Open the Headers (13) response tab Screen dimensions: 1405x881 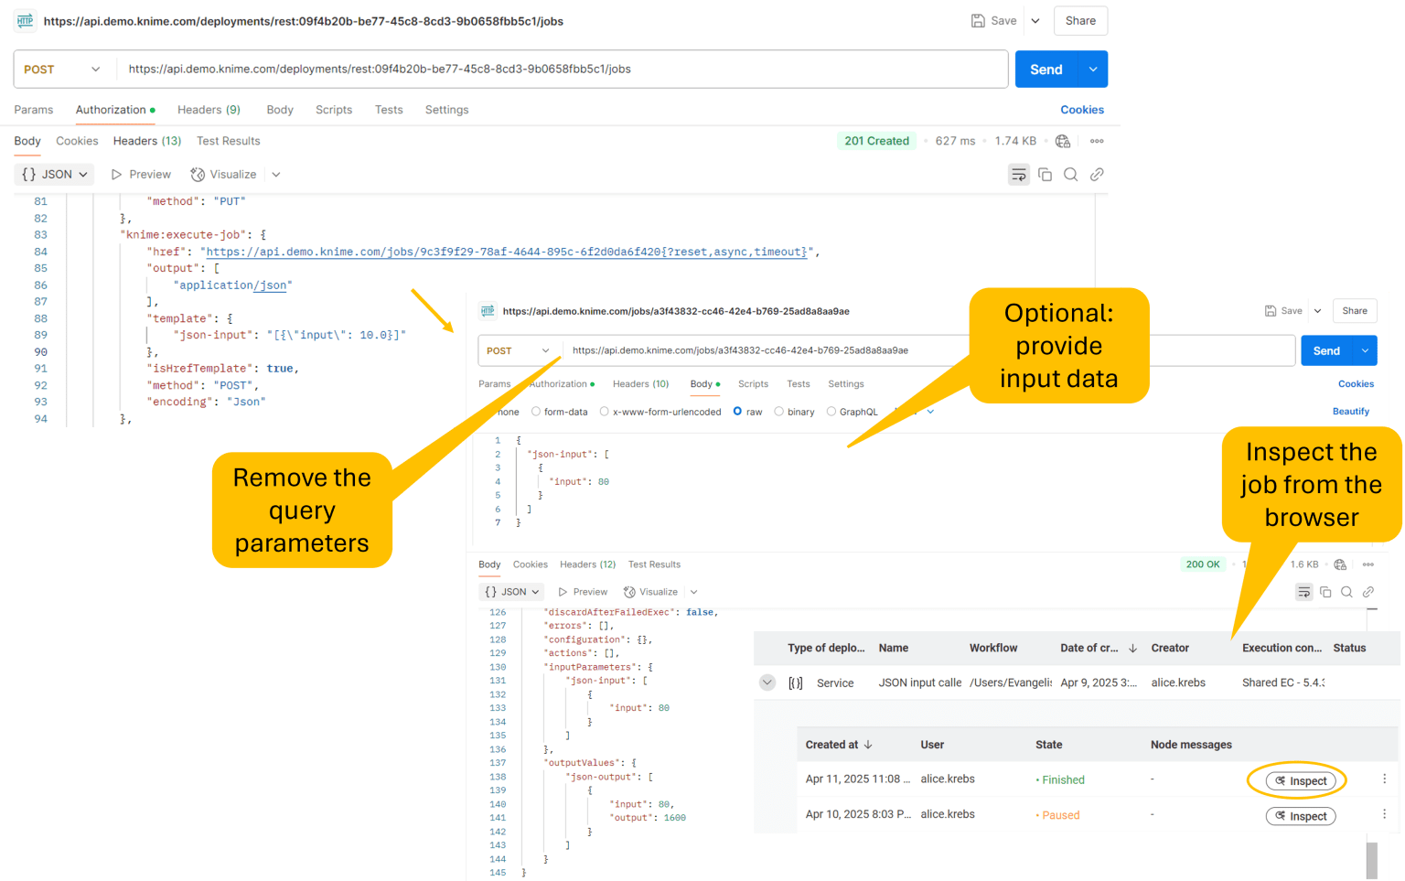tap(147, 141)
